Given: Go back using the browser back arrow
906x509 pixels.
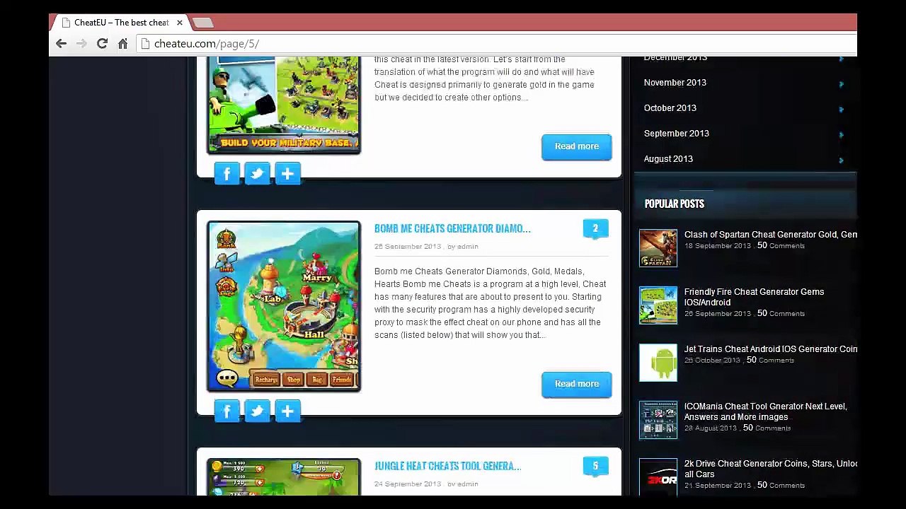Looking at the screenshot, I should click(61, 44).
